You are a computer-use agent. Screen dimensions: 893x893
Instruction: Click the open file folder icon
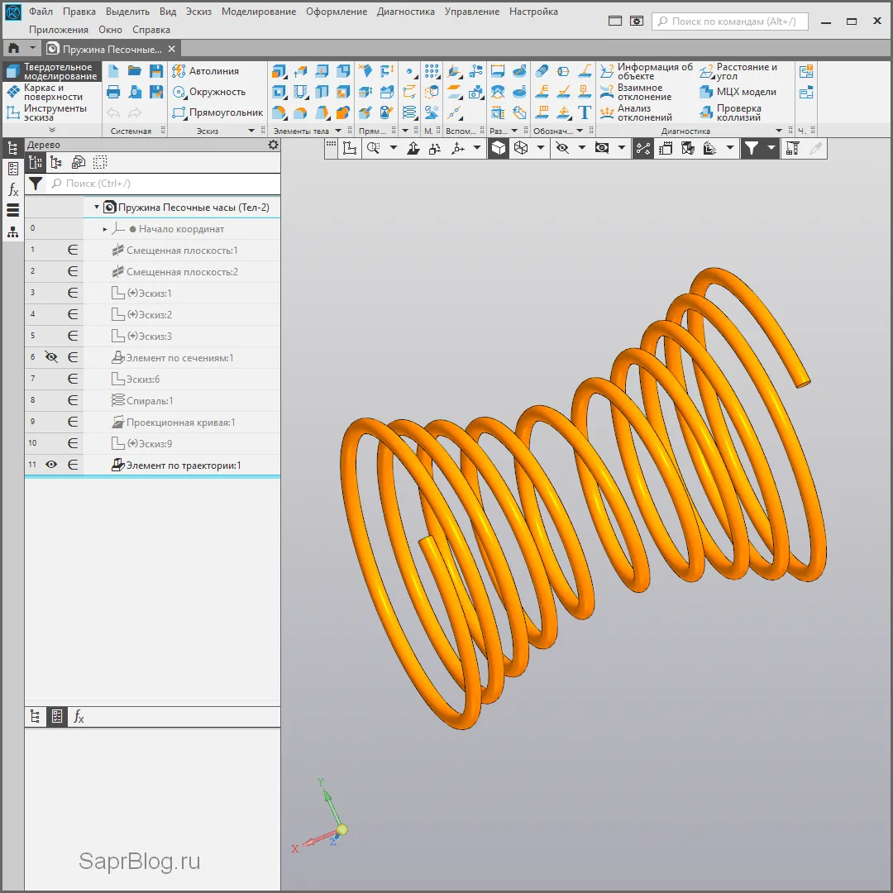(x=134, y=71)
